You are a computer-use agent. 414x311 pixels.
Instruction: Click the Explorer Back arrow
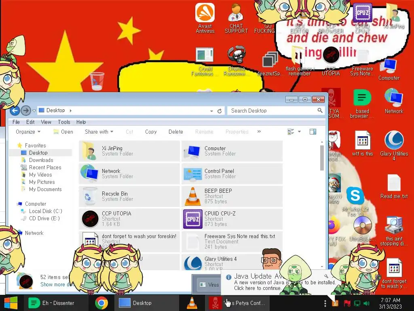[x=15, y=111]
